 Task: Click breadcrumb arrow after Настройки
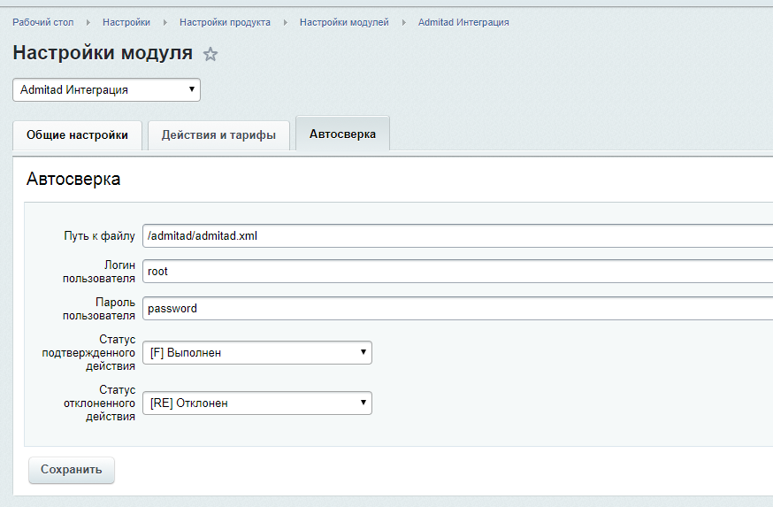click(165, 22)
